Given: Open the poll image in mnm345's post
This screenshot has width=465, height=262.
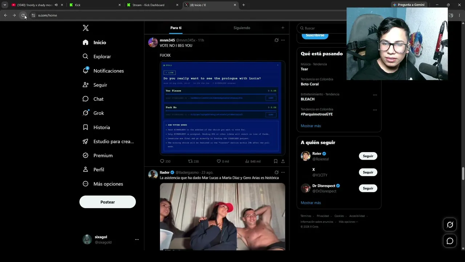Looking at the screenshot, I should pos(222,108).
